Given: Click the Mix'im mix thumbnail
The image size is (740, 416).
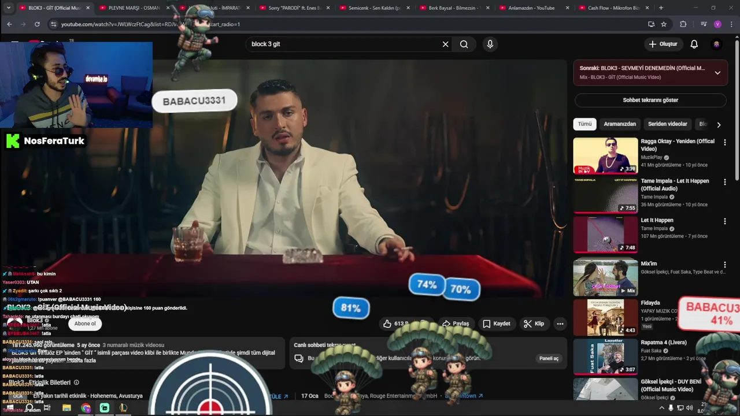Looking at the screenshot, I should point(605,277).
